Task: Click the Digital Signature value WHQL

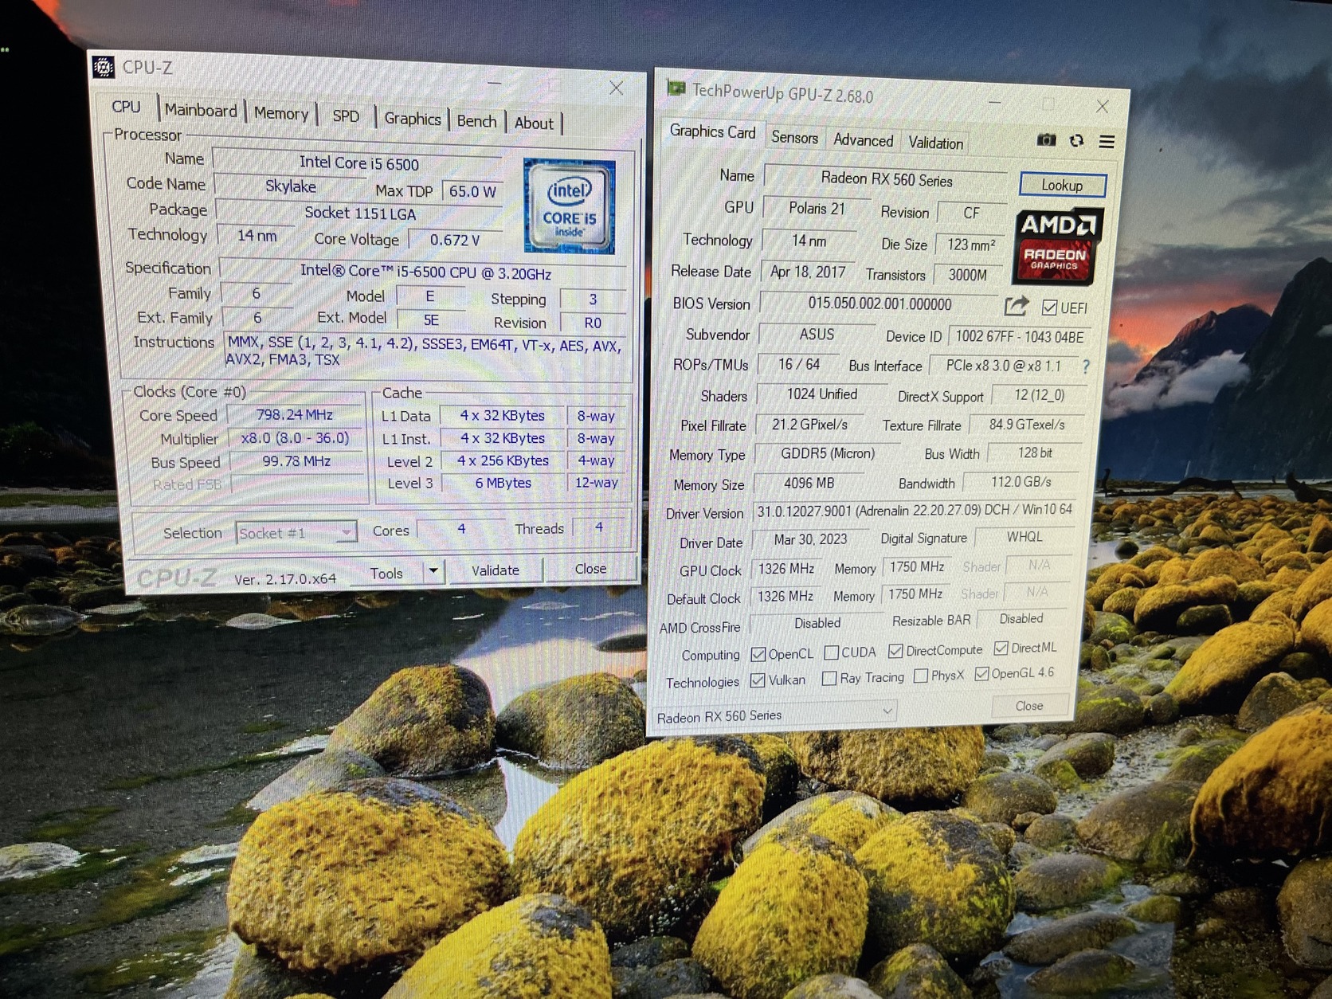Action: click(x=1024, y=537)
